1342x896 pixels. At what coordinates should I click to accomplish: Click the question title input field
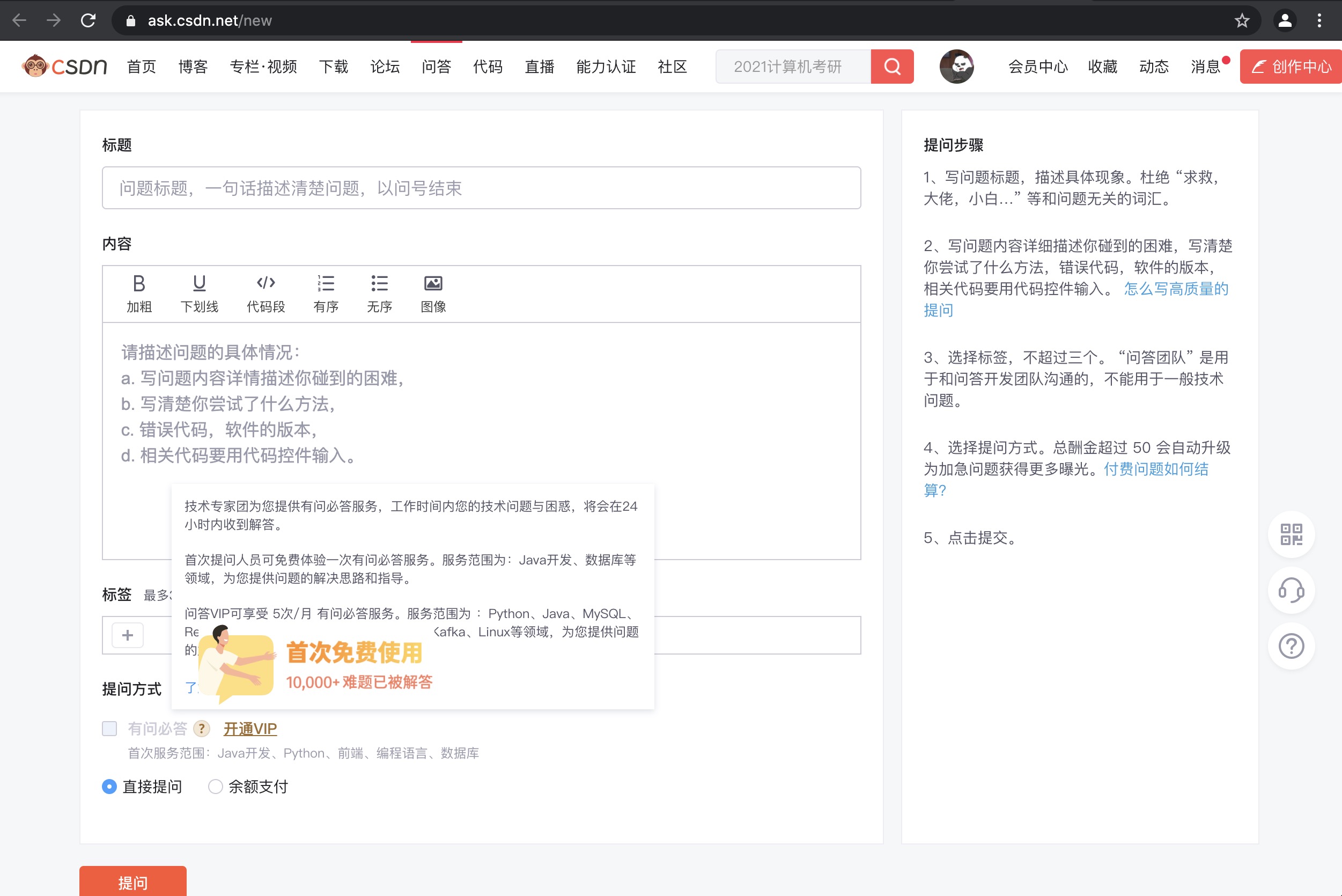click(481, 188)
